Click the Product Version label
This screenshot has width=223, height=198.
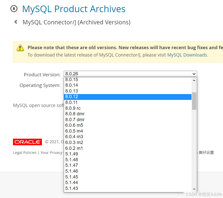pyautogui.click(x=42, y=75)
